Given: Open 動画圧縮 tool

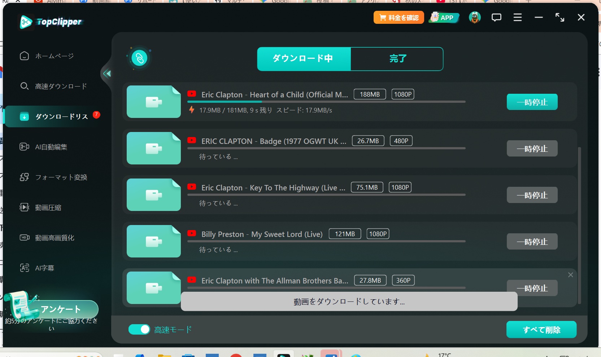Looking at the screenshot, I should [48, 207].
